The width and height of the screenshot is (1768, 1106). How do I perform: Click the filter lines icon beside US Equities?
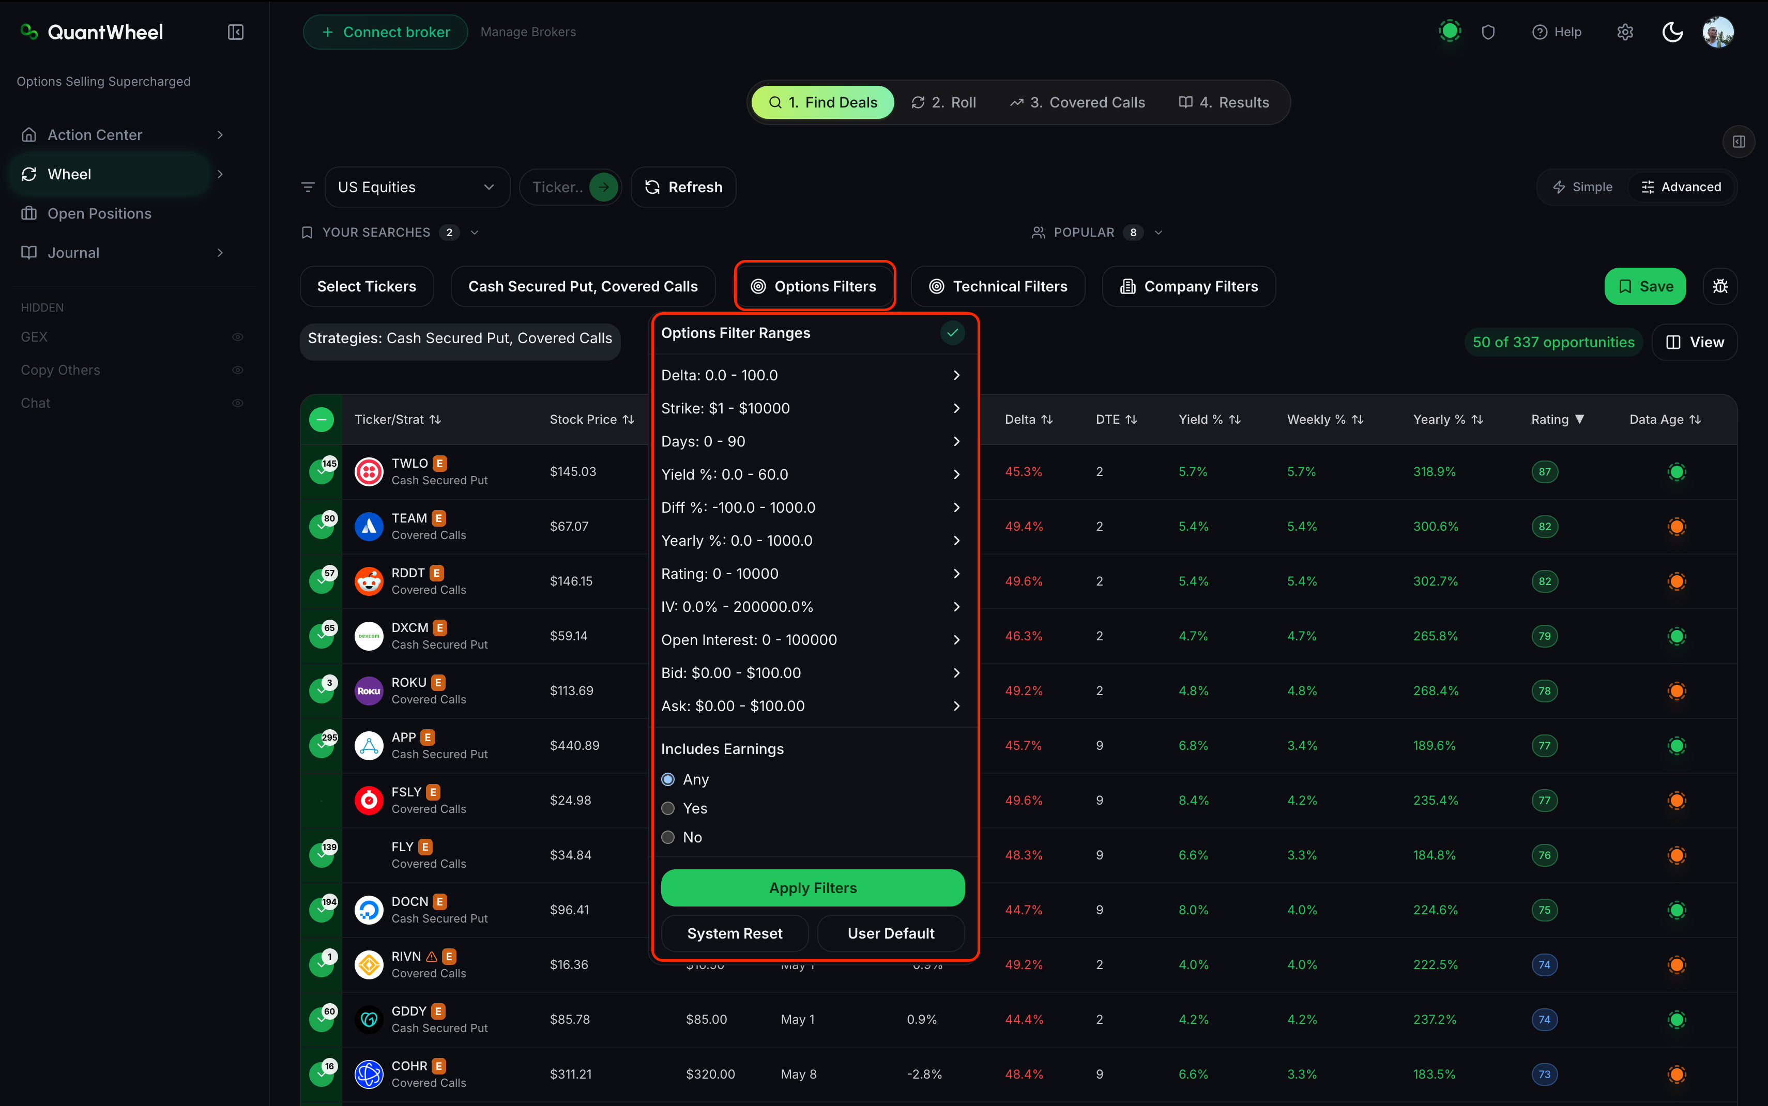(x=308, y=187)
